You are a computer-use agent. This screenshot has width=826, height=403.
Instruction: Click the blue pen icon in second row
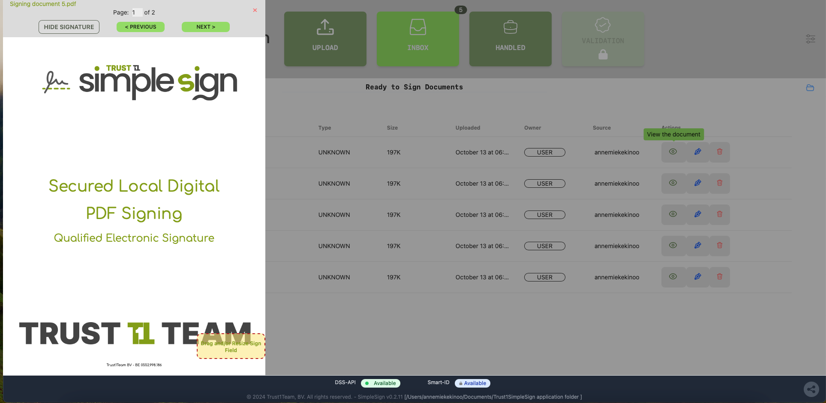click(x=698, y=183)
